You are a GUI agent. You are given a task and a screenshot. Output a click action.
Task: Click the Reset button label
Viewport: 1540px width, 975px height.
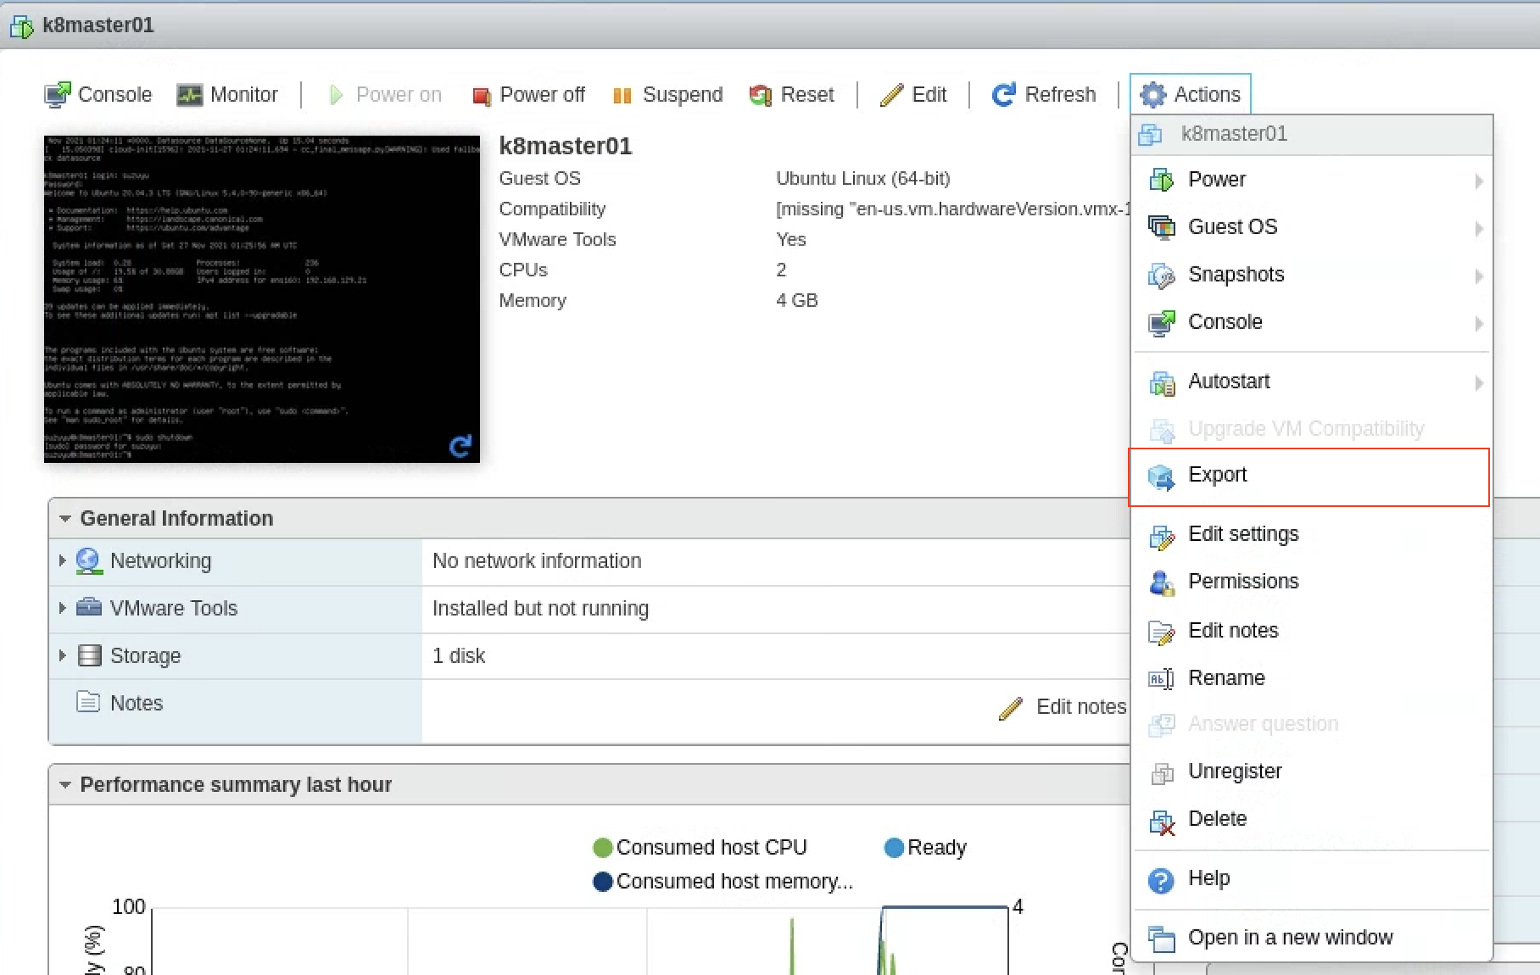tap(807, 95)
